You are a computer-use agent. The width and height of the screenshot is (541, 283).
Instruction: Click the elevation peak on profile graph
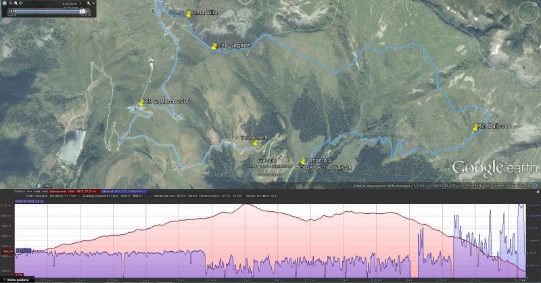pos(245,204)
